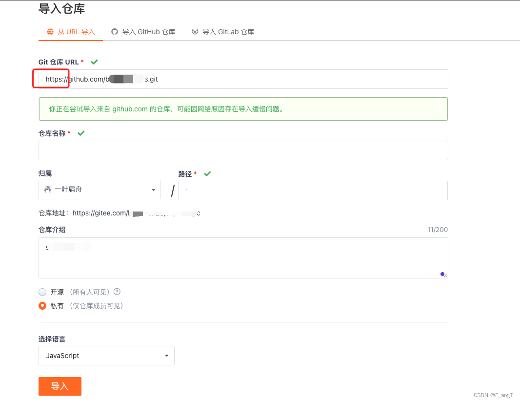
Task: Click the （所有人可见） description text
Action: pos(90,292)
